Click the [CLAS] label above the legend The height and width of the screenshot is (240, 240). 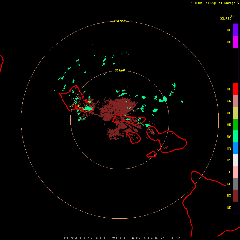pyautogui.click(x=225, y=18)
